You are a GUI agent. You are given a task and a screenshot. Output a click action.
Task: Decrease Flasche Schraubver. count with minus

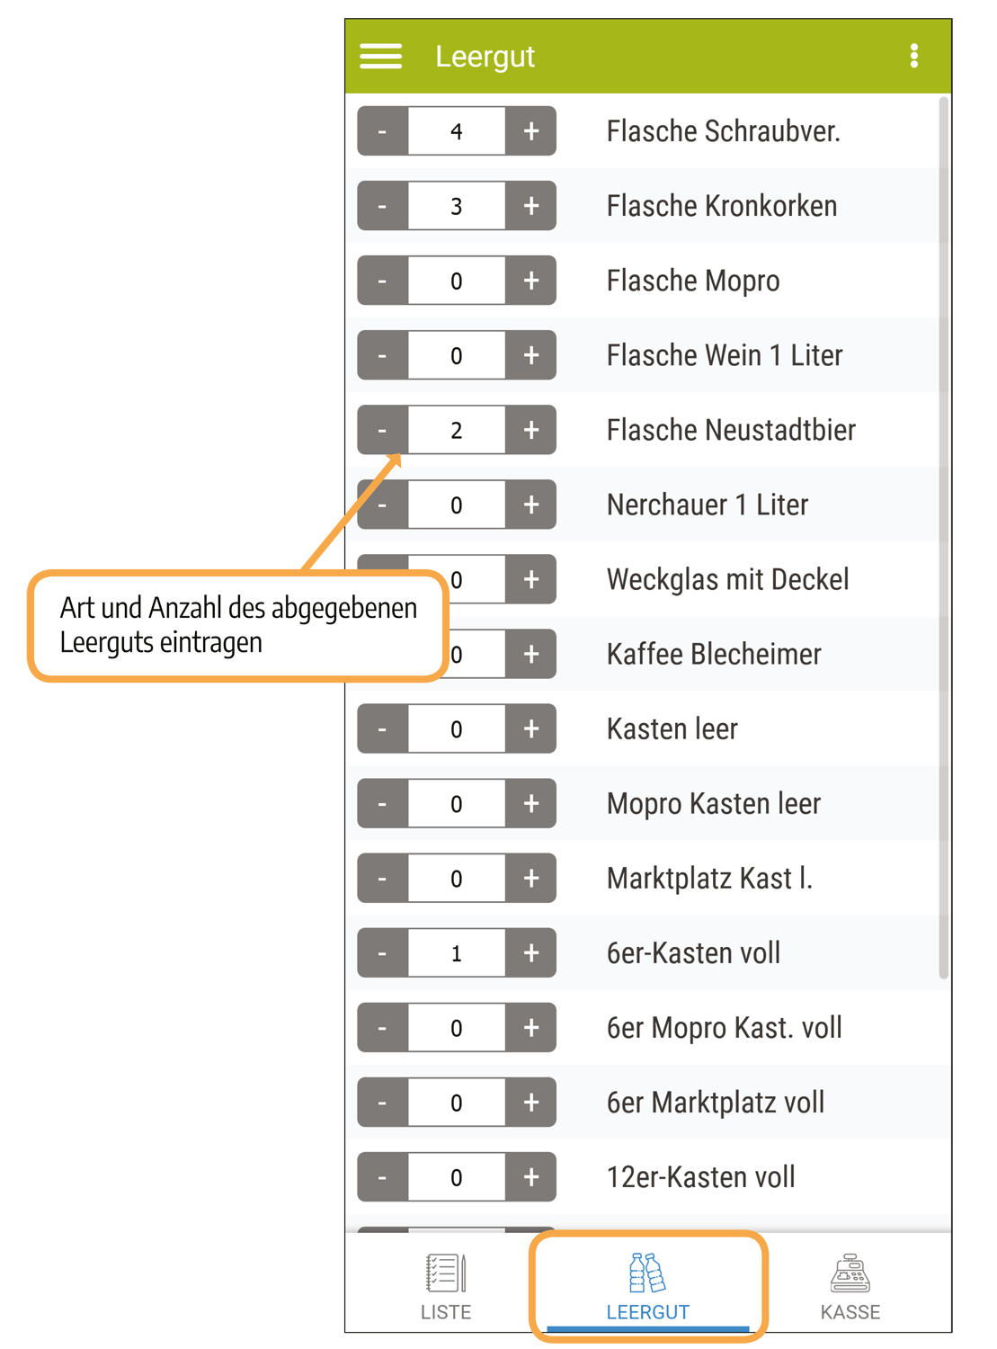383,131
